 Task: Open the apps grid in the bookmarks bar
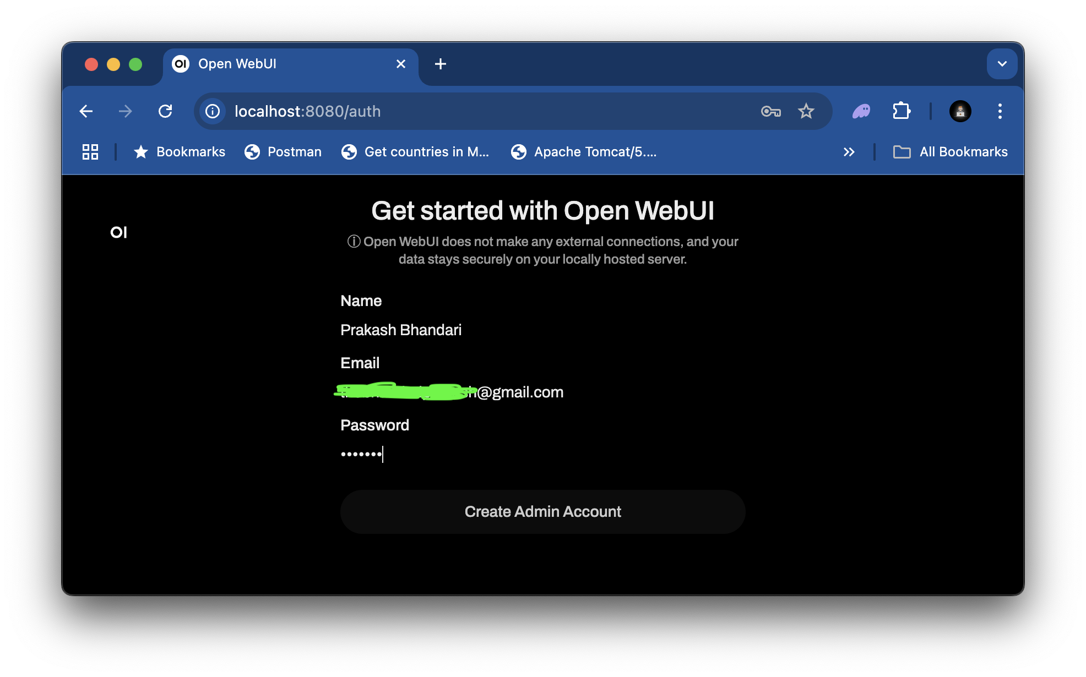pyautogui.click(x=90, y=152)
